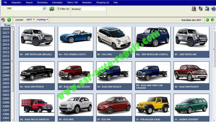216x122 pixels.
Task: Select year 2000 in the Year list
Action: pos(6,99)
